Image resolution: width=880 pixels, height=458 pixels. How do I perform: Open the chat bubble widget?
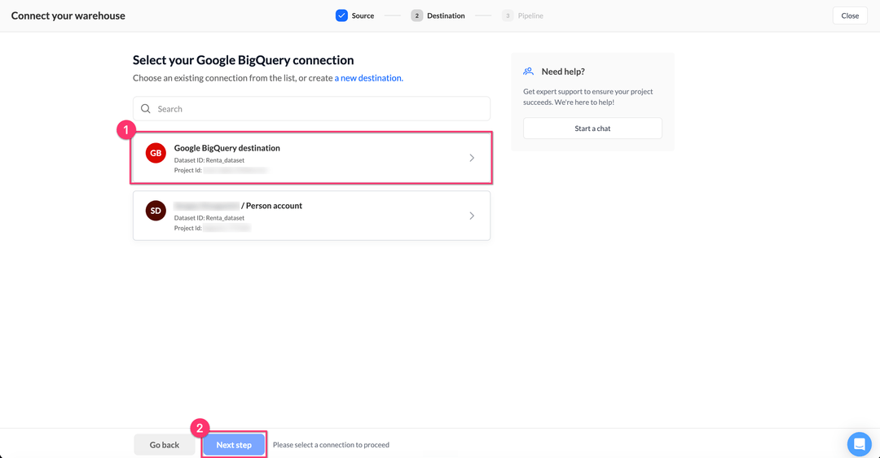click(859, 444)
